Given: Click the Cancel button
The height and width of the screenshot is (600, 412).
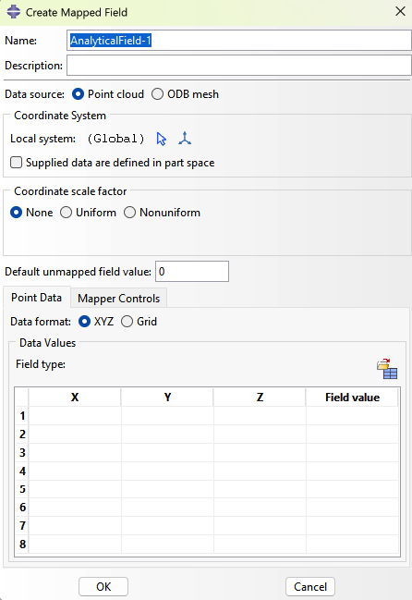Looking at the screenshot, I should 310,587.
